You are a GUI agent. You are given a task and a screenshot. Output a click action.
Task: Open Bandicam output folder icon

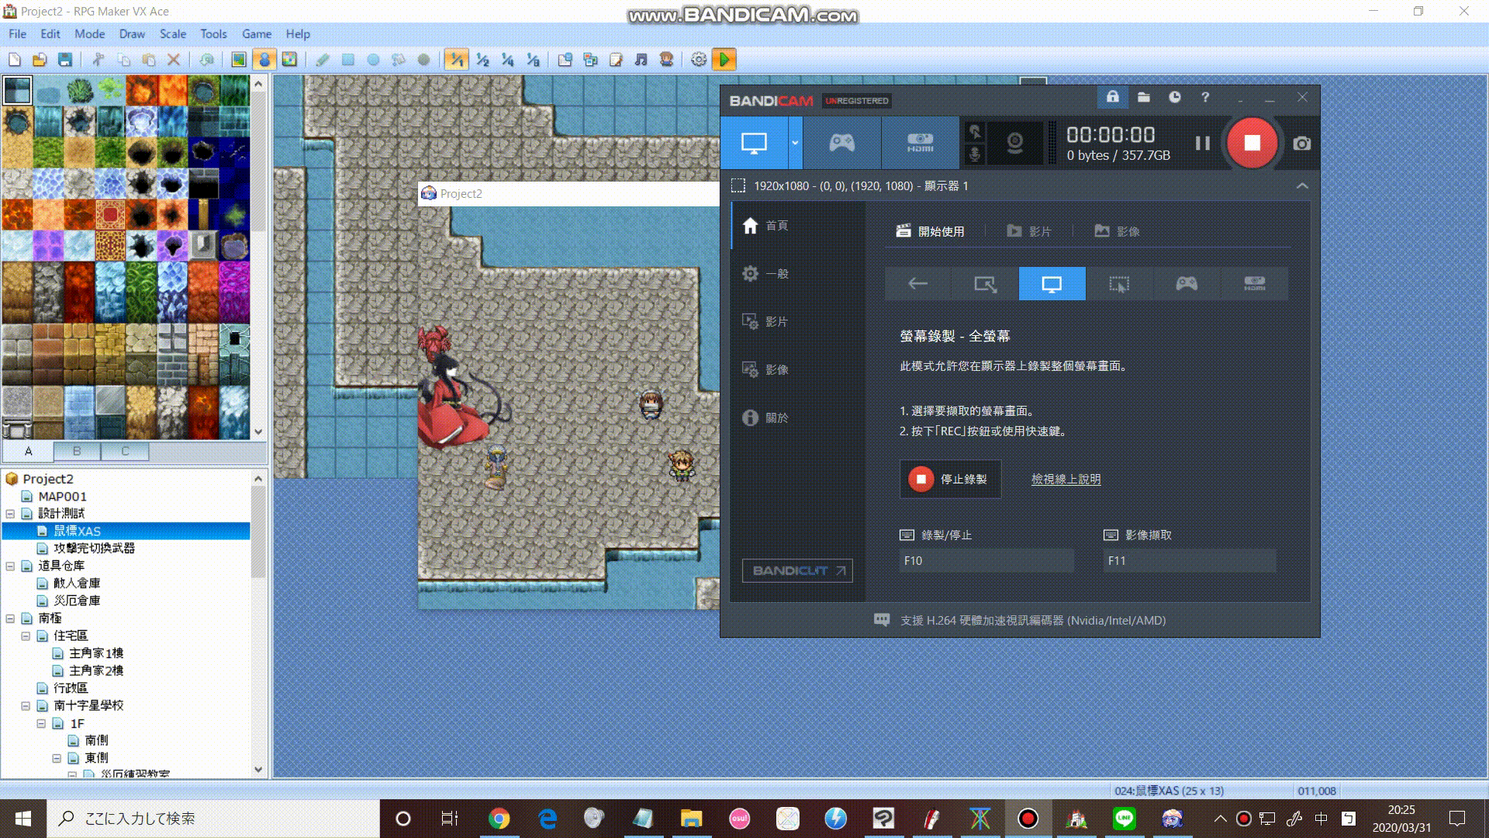click(1143, 97)
